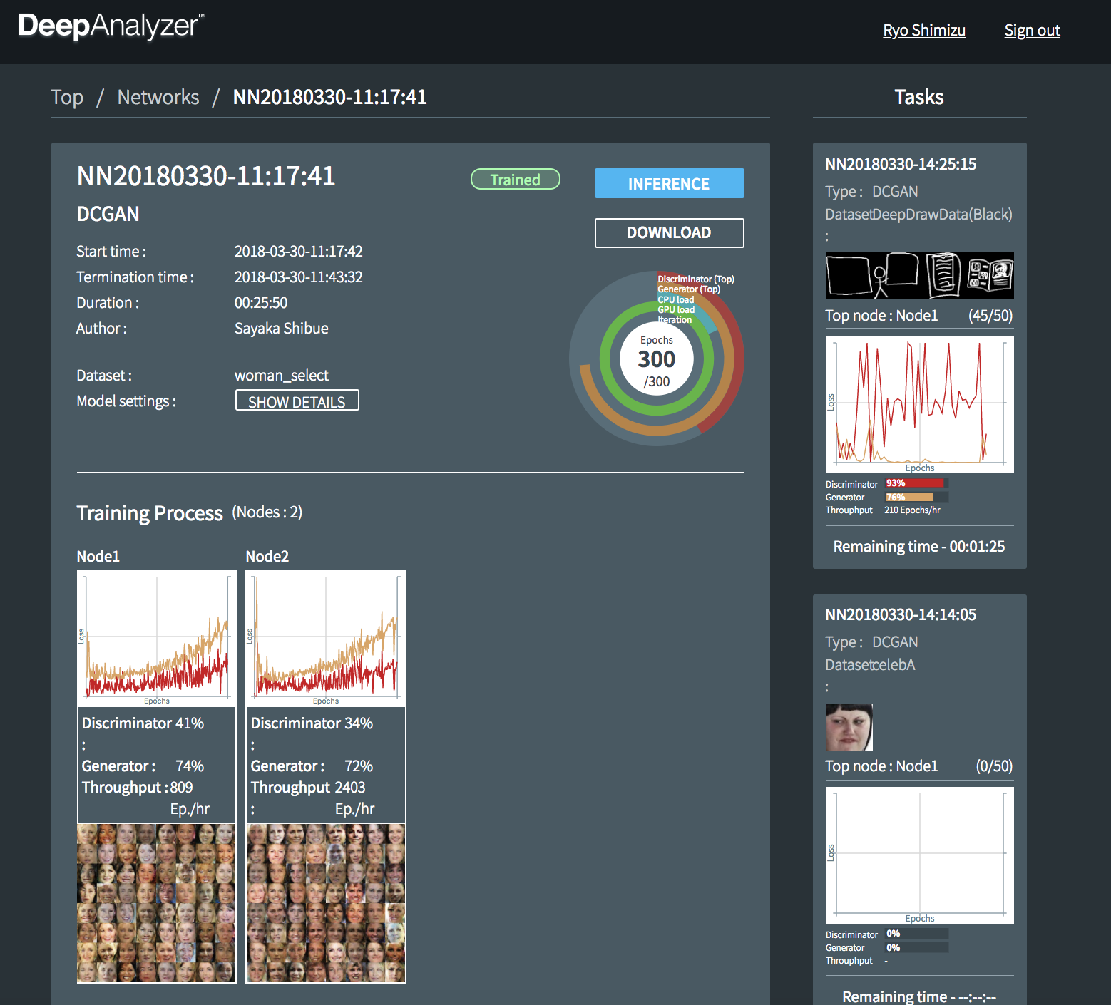Click the DeepDrawData sketch thumbnails
Viewport: 1111px width, 1005px height.
919,276
